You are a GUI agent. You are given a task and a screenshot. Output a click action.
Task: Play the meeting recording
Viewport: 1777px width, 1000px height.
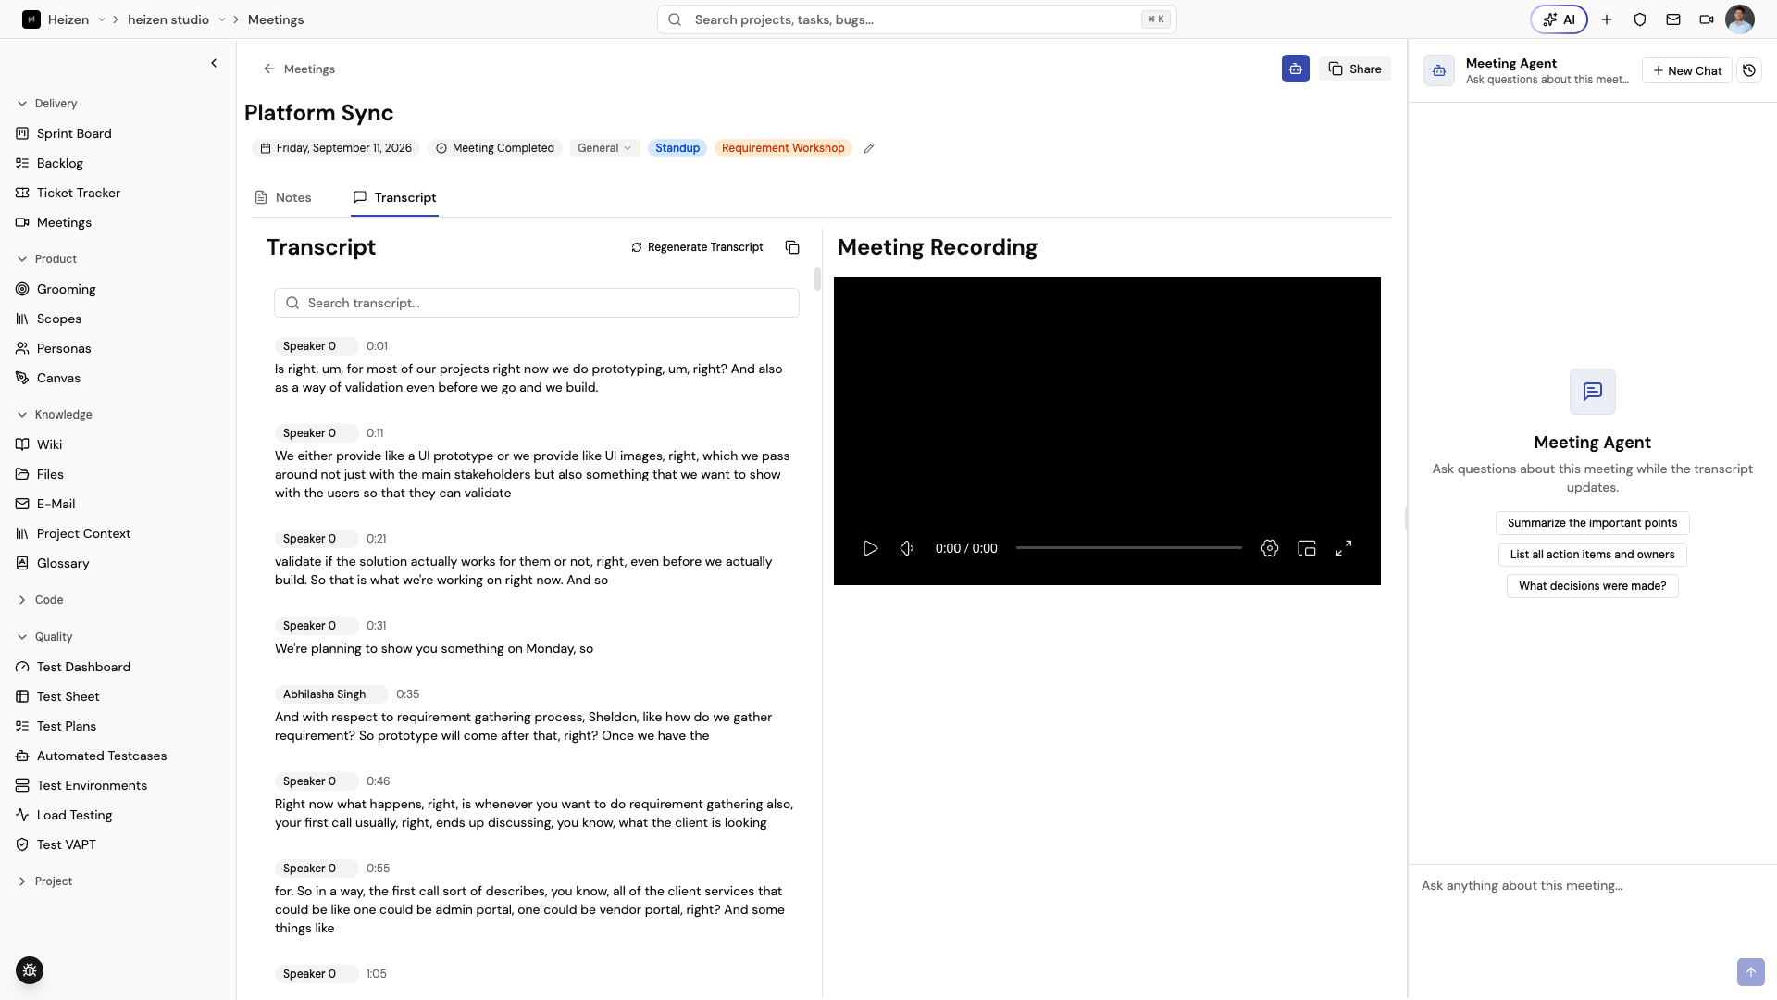point(870,548)
